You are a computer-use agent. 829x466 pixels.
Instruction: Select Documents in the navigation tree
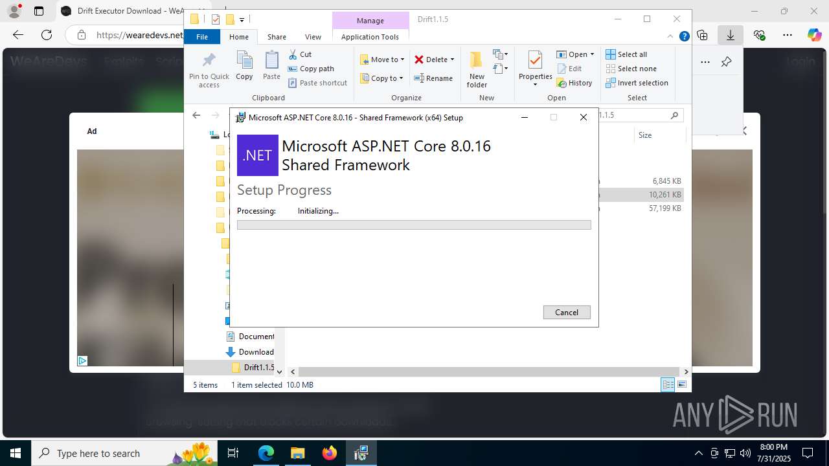(250, 337)
